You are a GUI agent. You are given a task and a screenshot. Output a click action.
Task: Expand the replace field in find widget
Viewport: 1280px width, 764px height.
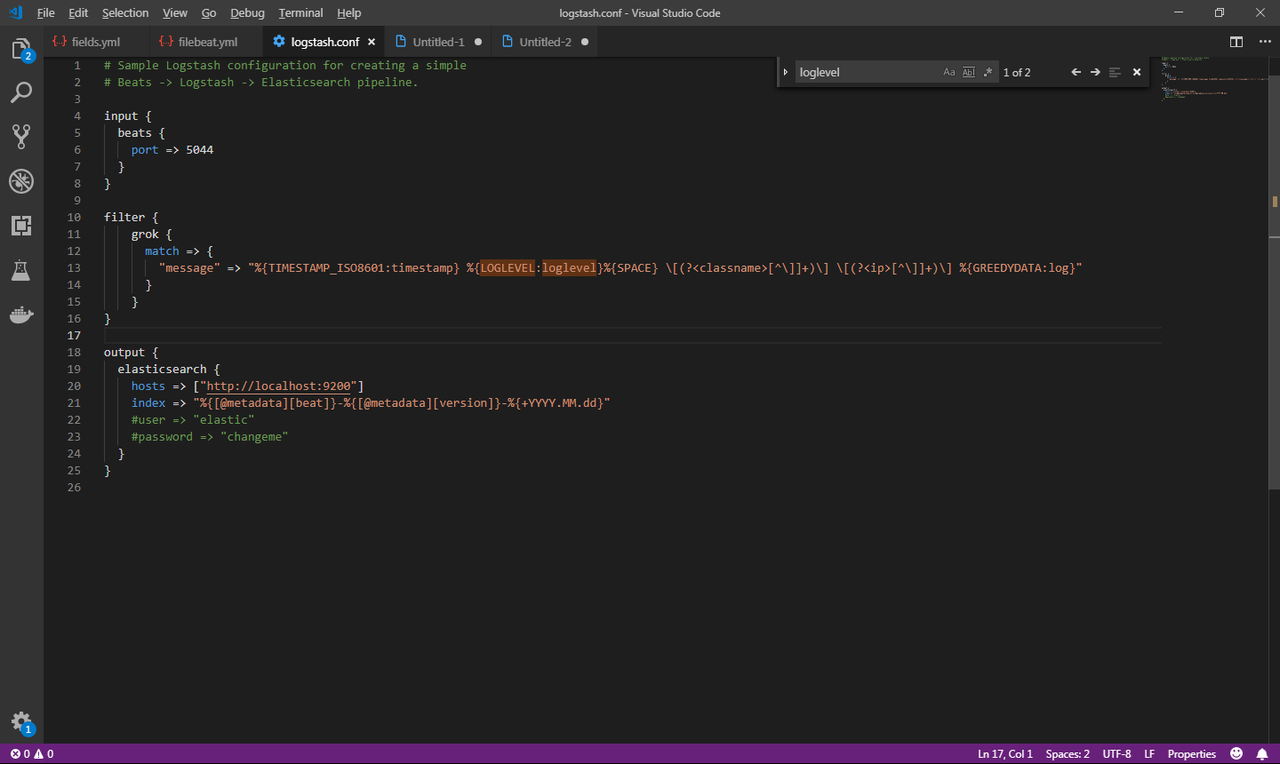pos(786,72)
